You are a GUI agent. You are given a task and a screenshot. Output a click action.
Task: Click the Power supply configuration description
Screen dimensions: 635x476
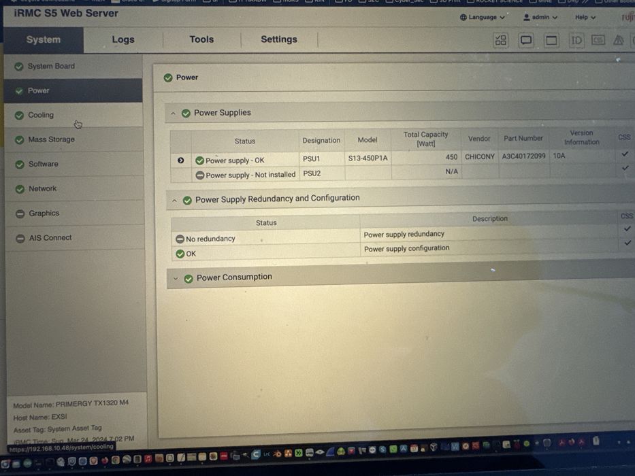(406, 248)
